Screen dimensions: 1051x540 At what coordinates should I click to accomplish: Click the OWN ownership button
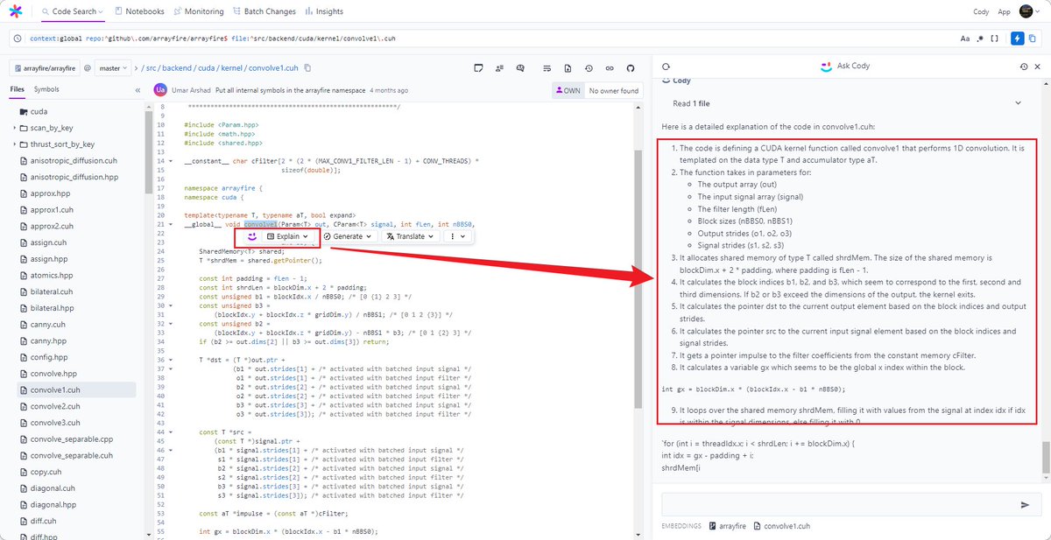click(x=567, y=90)
